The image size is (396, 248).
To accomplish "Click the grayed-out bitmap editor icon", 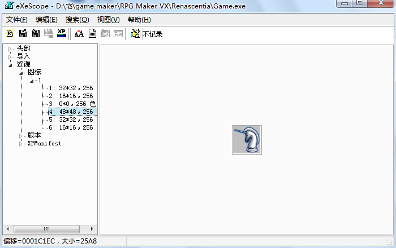I will pos(105,33).
